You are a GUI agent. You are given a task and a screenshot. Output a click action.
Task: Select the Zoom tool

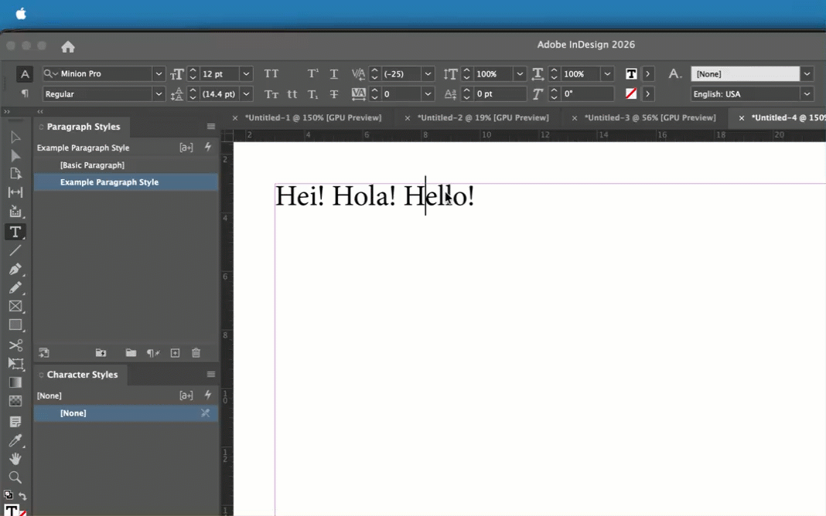pos(15,477)
